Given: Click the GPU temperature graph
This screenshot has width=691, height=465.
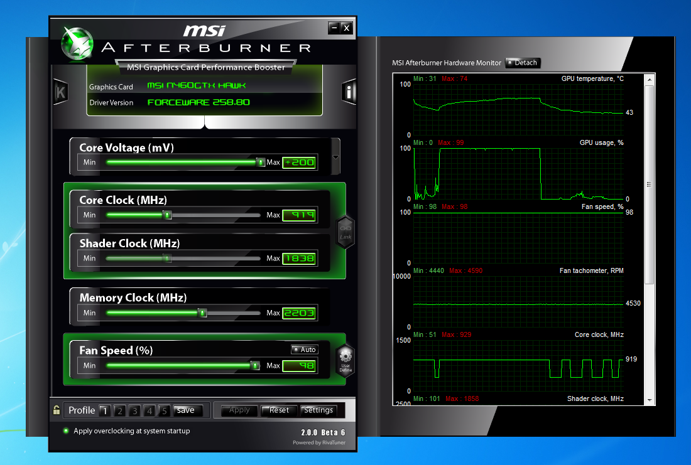Looking at the screenshot, I should point(518,110).
